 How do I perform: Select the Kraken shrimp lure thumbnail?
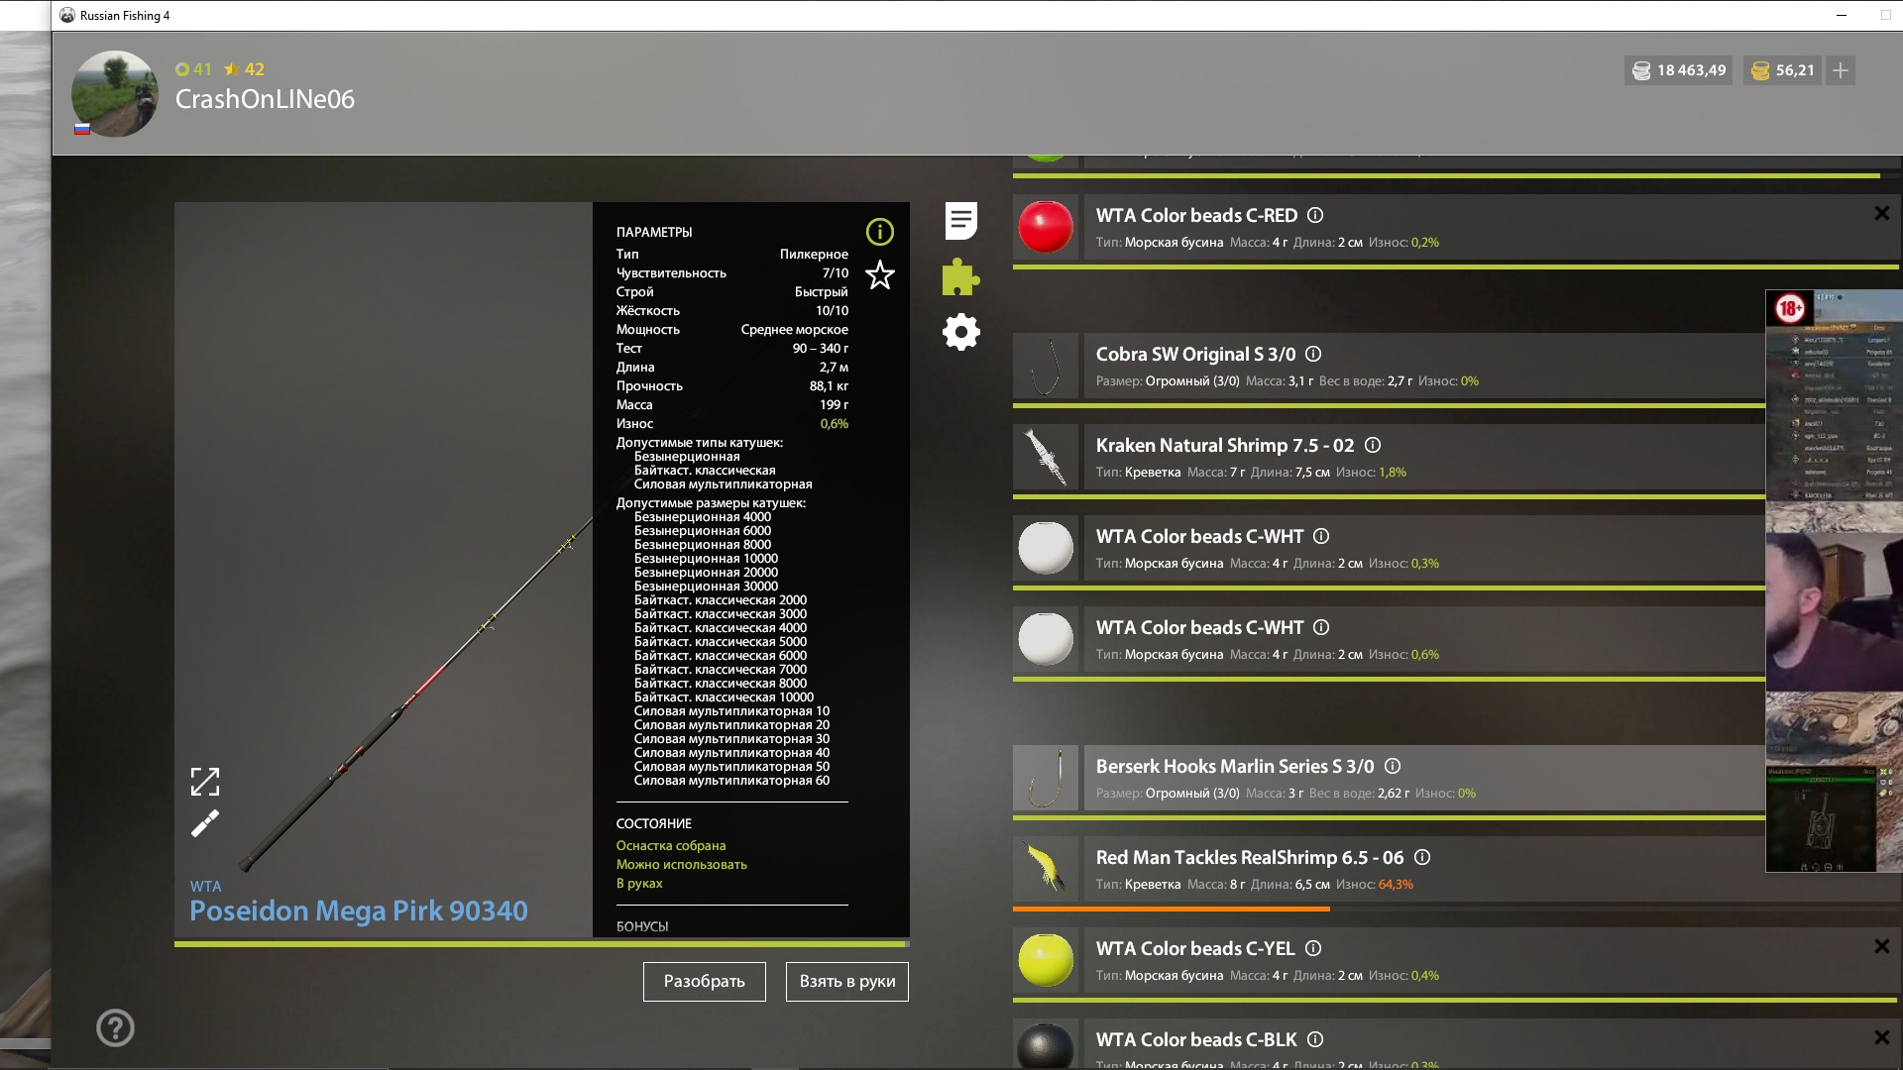click(x=1046, y=457)
